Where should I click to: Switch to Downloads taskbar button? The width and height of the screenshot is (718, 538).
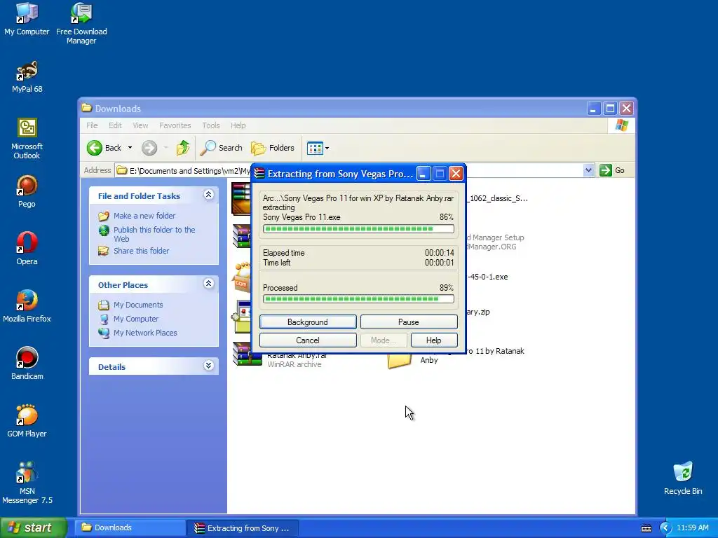point(129,527)
